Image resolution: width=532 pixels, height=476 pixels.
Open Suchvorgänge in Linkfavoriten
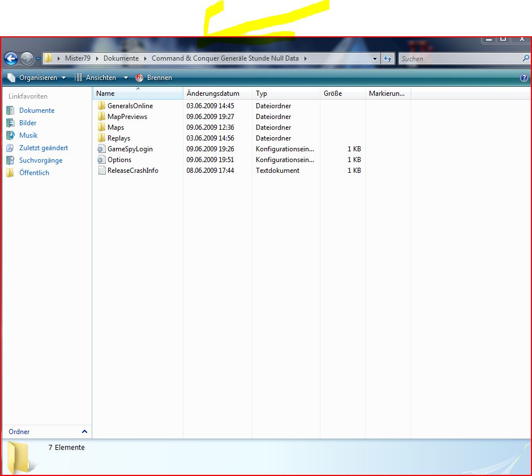point(41,160)
